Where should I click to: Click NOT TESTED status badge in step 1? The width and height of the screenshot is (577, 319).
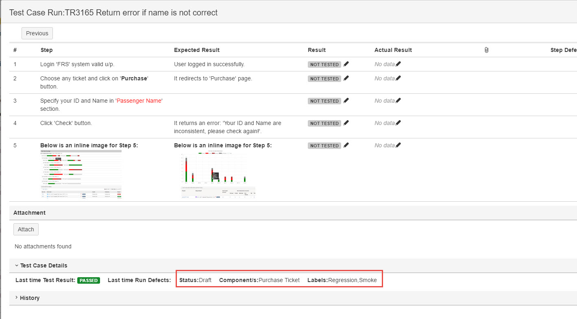[x=324, y=65]
